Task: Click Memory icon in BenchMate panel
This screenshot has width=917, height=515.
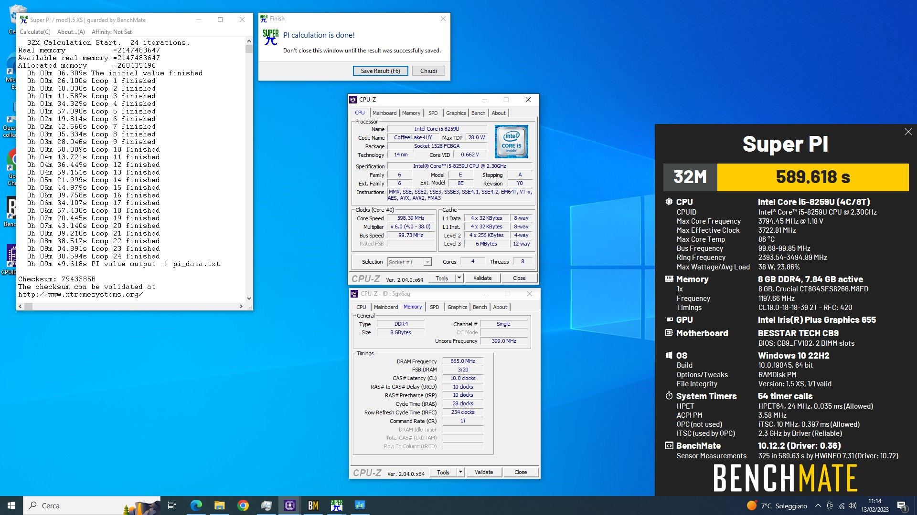Action: tap(669, 279)
